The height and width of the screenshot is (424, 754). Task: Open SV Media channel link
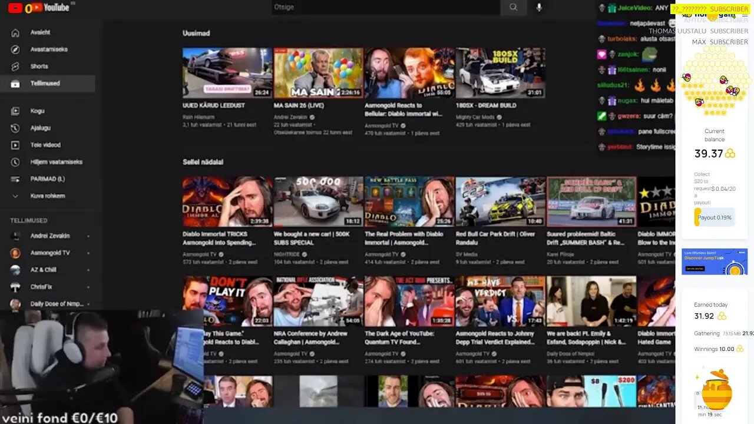[467, 254]
